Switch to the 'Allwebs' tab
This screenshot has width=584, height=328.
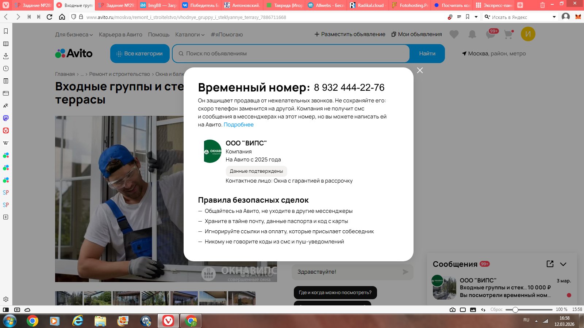(326, 5)
